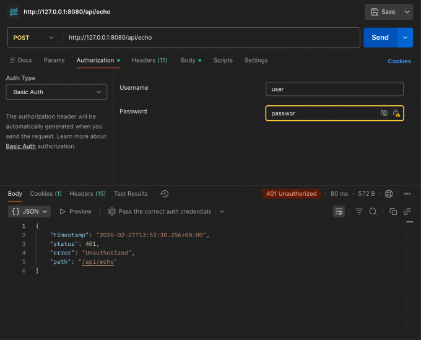This screenshot has height=340, width=421.
Task: Copy response body with copy icon
Action: [x=393, y=212]
